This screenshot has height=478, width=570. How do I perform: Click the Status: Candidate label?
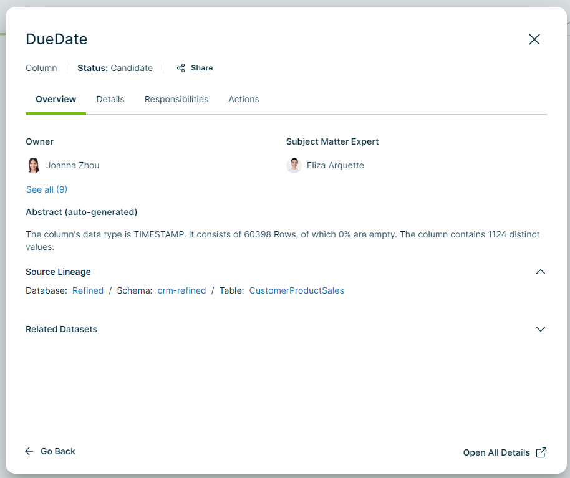click(115, 68)
